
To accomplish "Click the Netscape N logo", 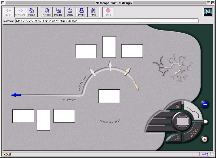I will pos(208,12).
